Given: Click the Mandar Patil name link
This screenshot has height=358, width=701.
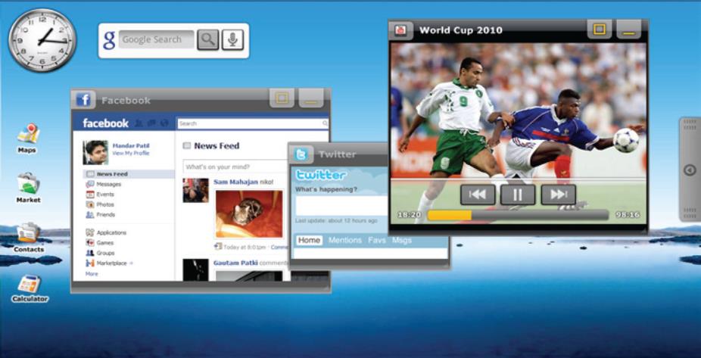Looking at the screenshot, I should tap(131, 146).
